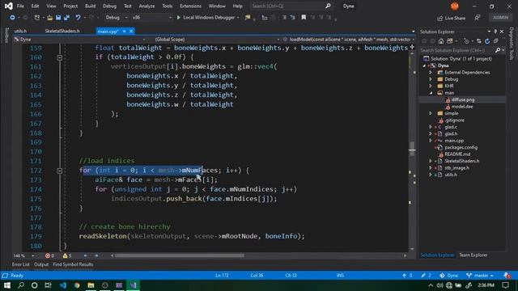Click the Windows Start button
Viewport: 518px width, 291px height.
tap(7, 285)
